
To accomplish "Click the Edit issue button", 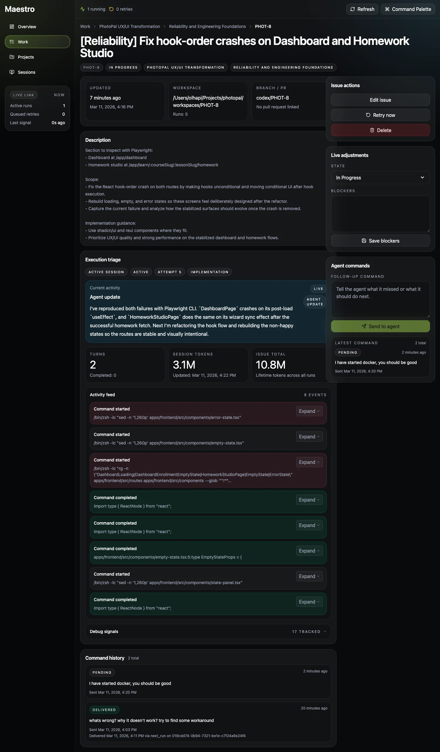I will (380, 100).
